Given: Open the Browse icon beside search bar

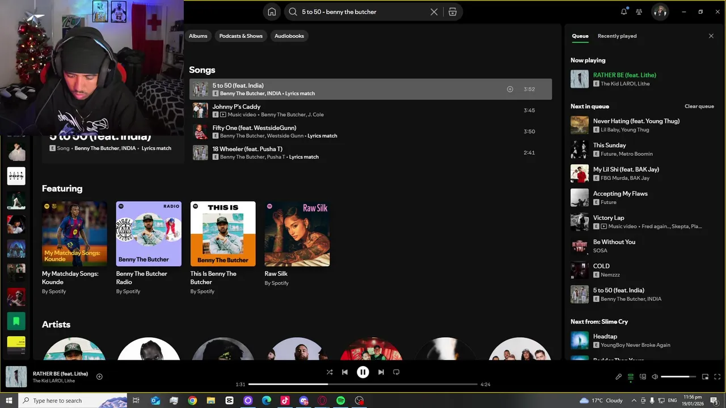Looking at the screenshot, I should pos(453,12).
